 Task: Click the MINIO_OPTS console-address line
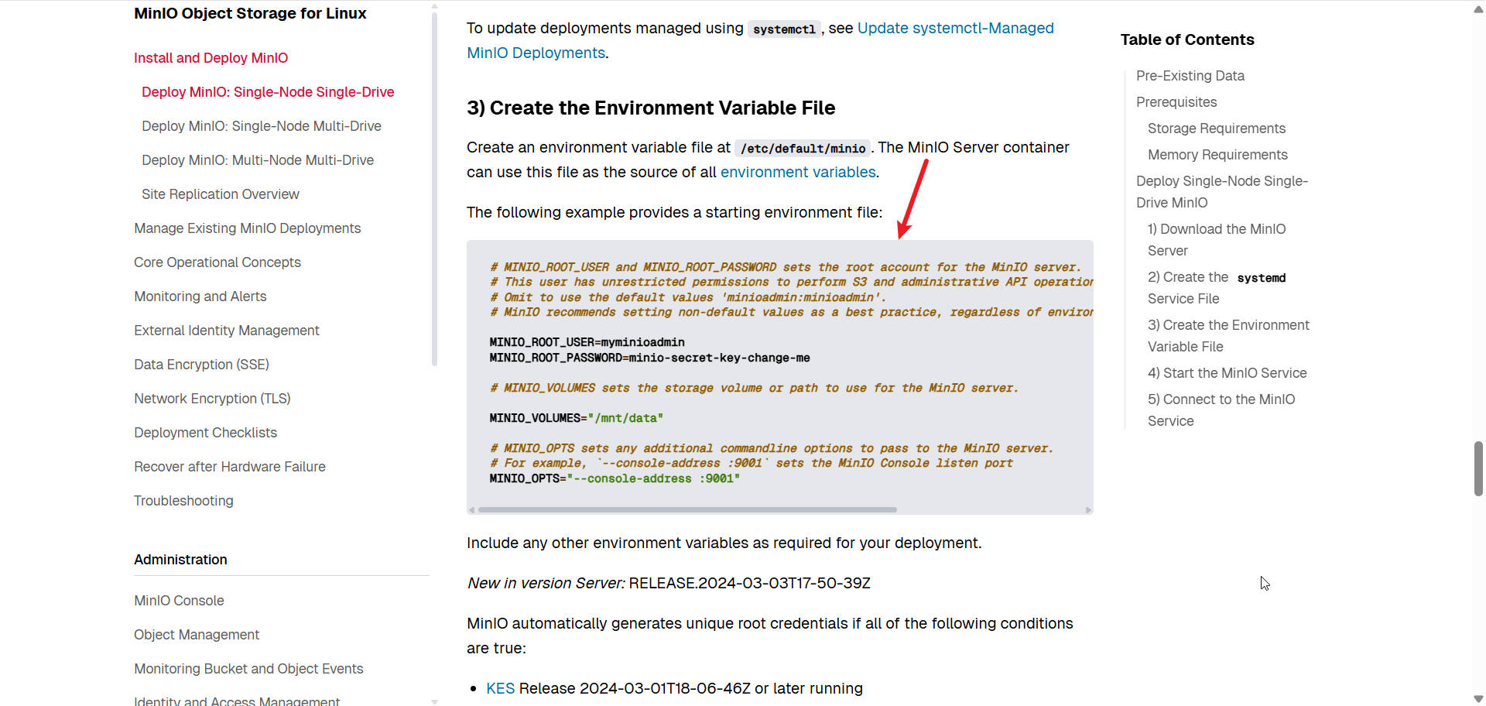click(x=615, y=478)
